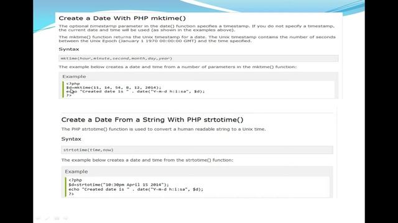Image resolution: width=398 pixels, height=223 pixels.
Task: Click the strtotime(time,now) syntax box
Action: [x=197, y=150]
